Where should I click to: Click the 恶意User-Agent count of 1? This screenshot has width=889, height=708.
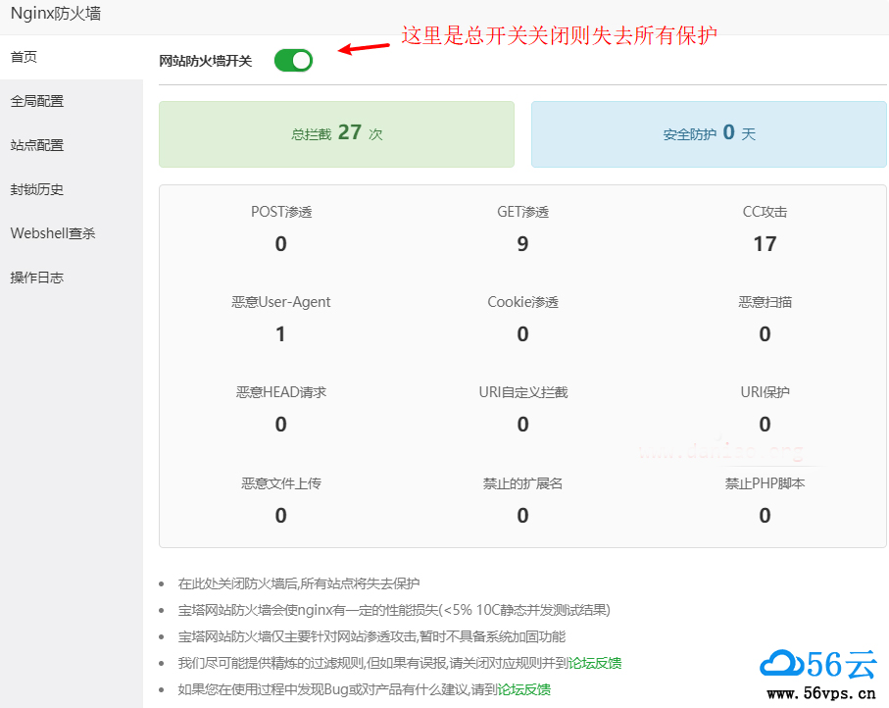tap(280, 334)
